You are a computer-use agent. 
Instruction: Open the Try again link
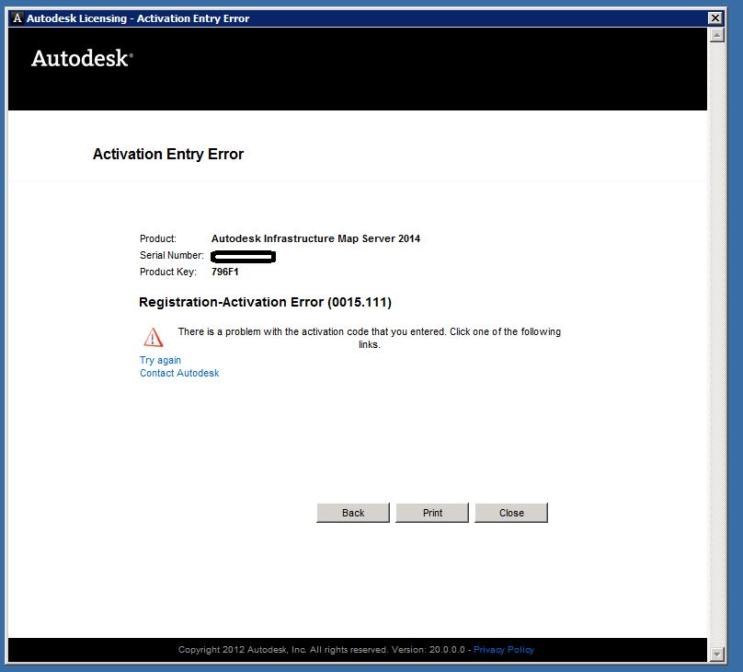[160, 360]
